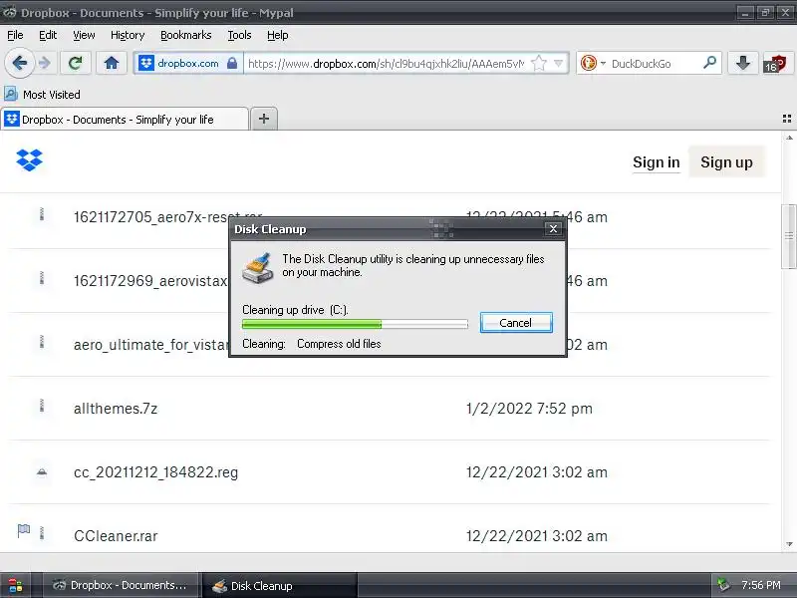This screenshot has width=797, height=598.
Task: Click the Disk Cleanup broom drive icon
Action: 258,267
